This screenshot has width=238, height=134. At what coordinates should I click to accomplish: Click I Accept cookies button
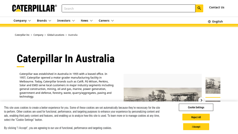(x=196, y=127)
